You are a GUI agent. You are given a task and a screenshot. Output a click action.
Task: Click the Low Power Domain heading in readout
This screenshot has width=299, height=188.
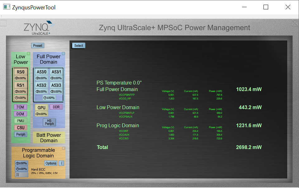[118, 108]
